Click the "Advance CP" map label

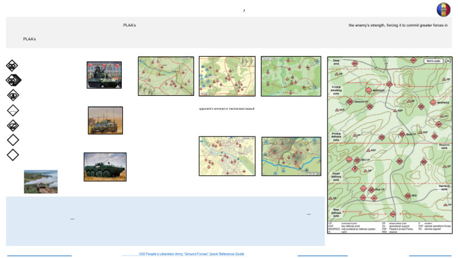click(361, 101)
